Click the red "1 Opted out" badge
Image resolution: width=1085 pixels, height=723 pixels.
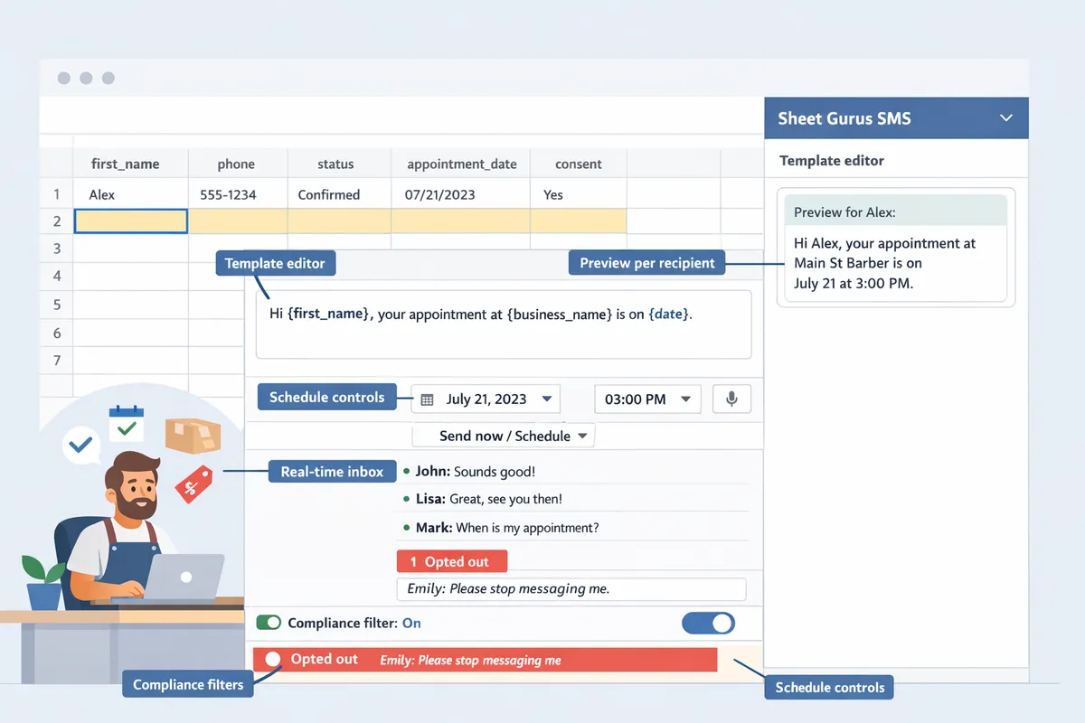point(452,561)
